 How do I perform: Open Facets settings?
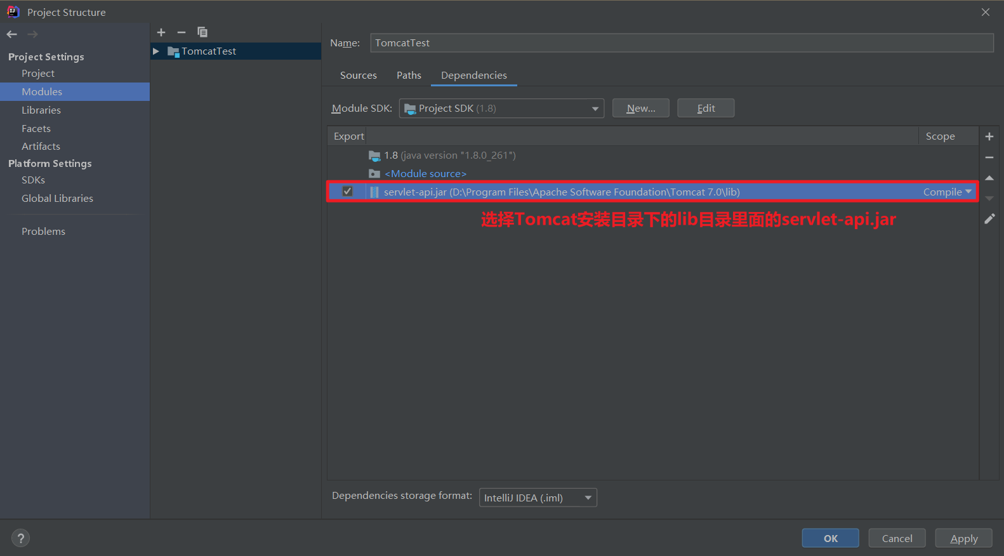(x=36, y=129)
